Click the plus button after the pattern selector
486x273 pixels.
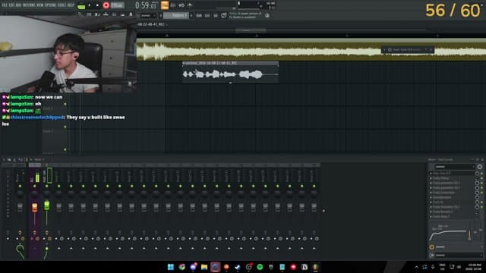[x=191, y=15]
